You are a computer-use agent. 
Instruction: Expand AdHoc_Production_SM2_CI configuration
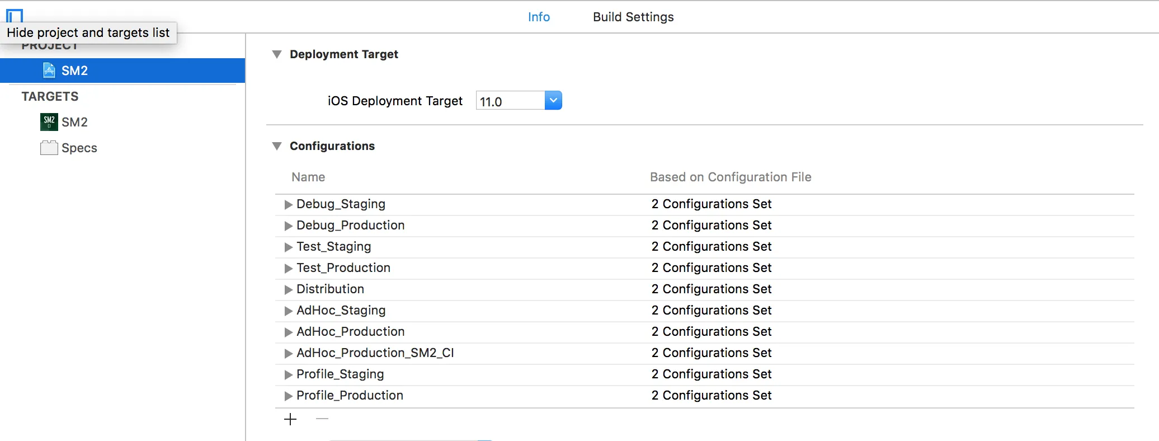pyautogui.click(x=288, y=353)
